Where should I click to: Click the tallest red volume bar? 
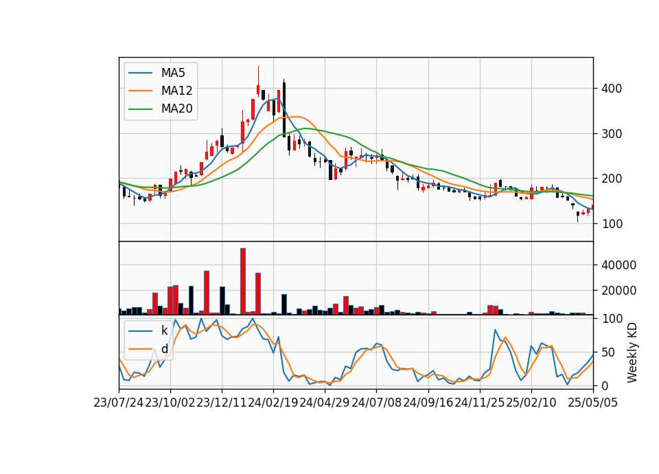click(243, 282)
